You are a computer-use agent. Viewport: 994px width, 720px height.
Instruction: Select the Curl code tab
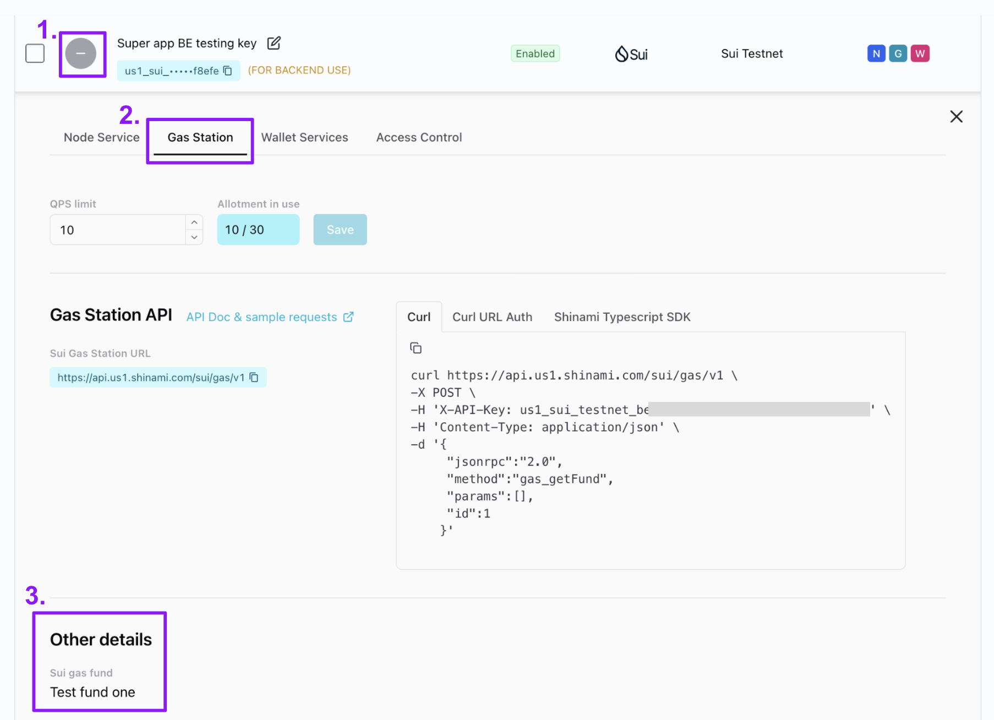(419, 317)
